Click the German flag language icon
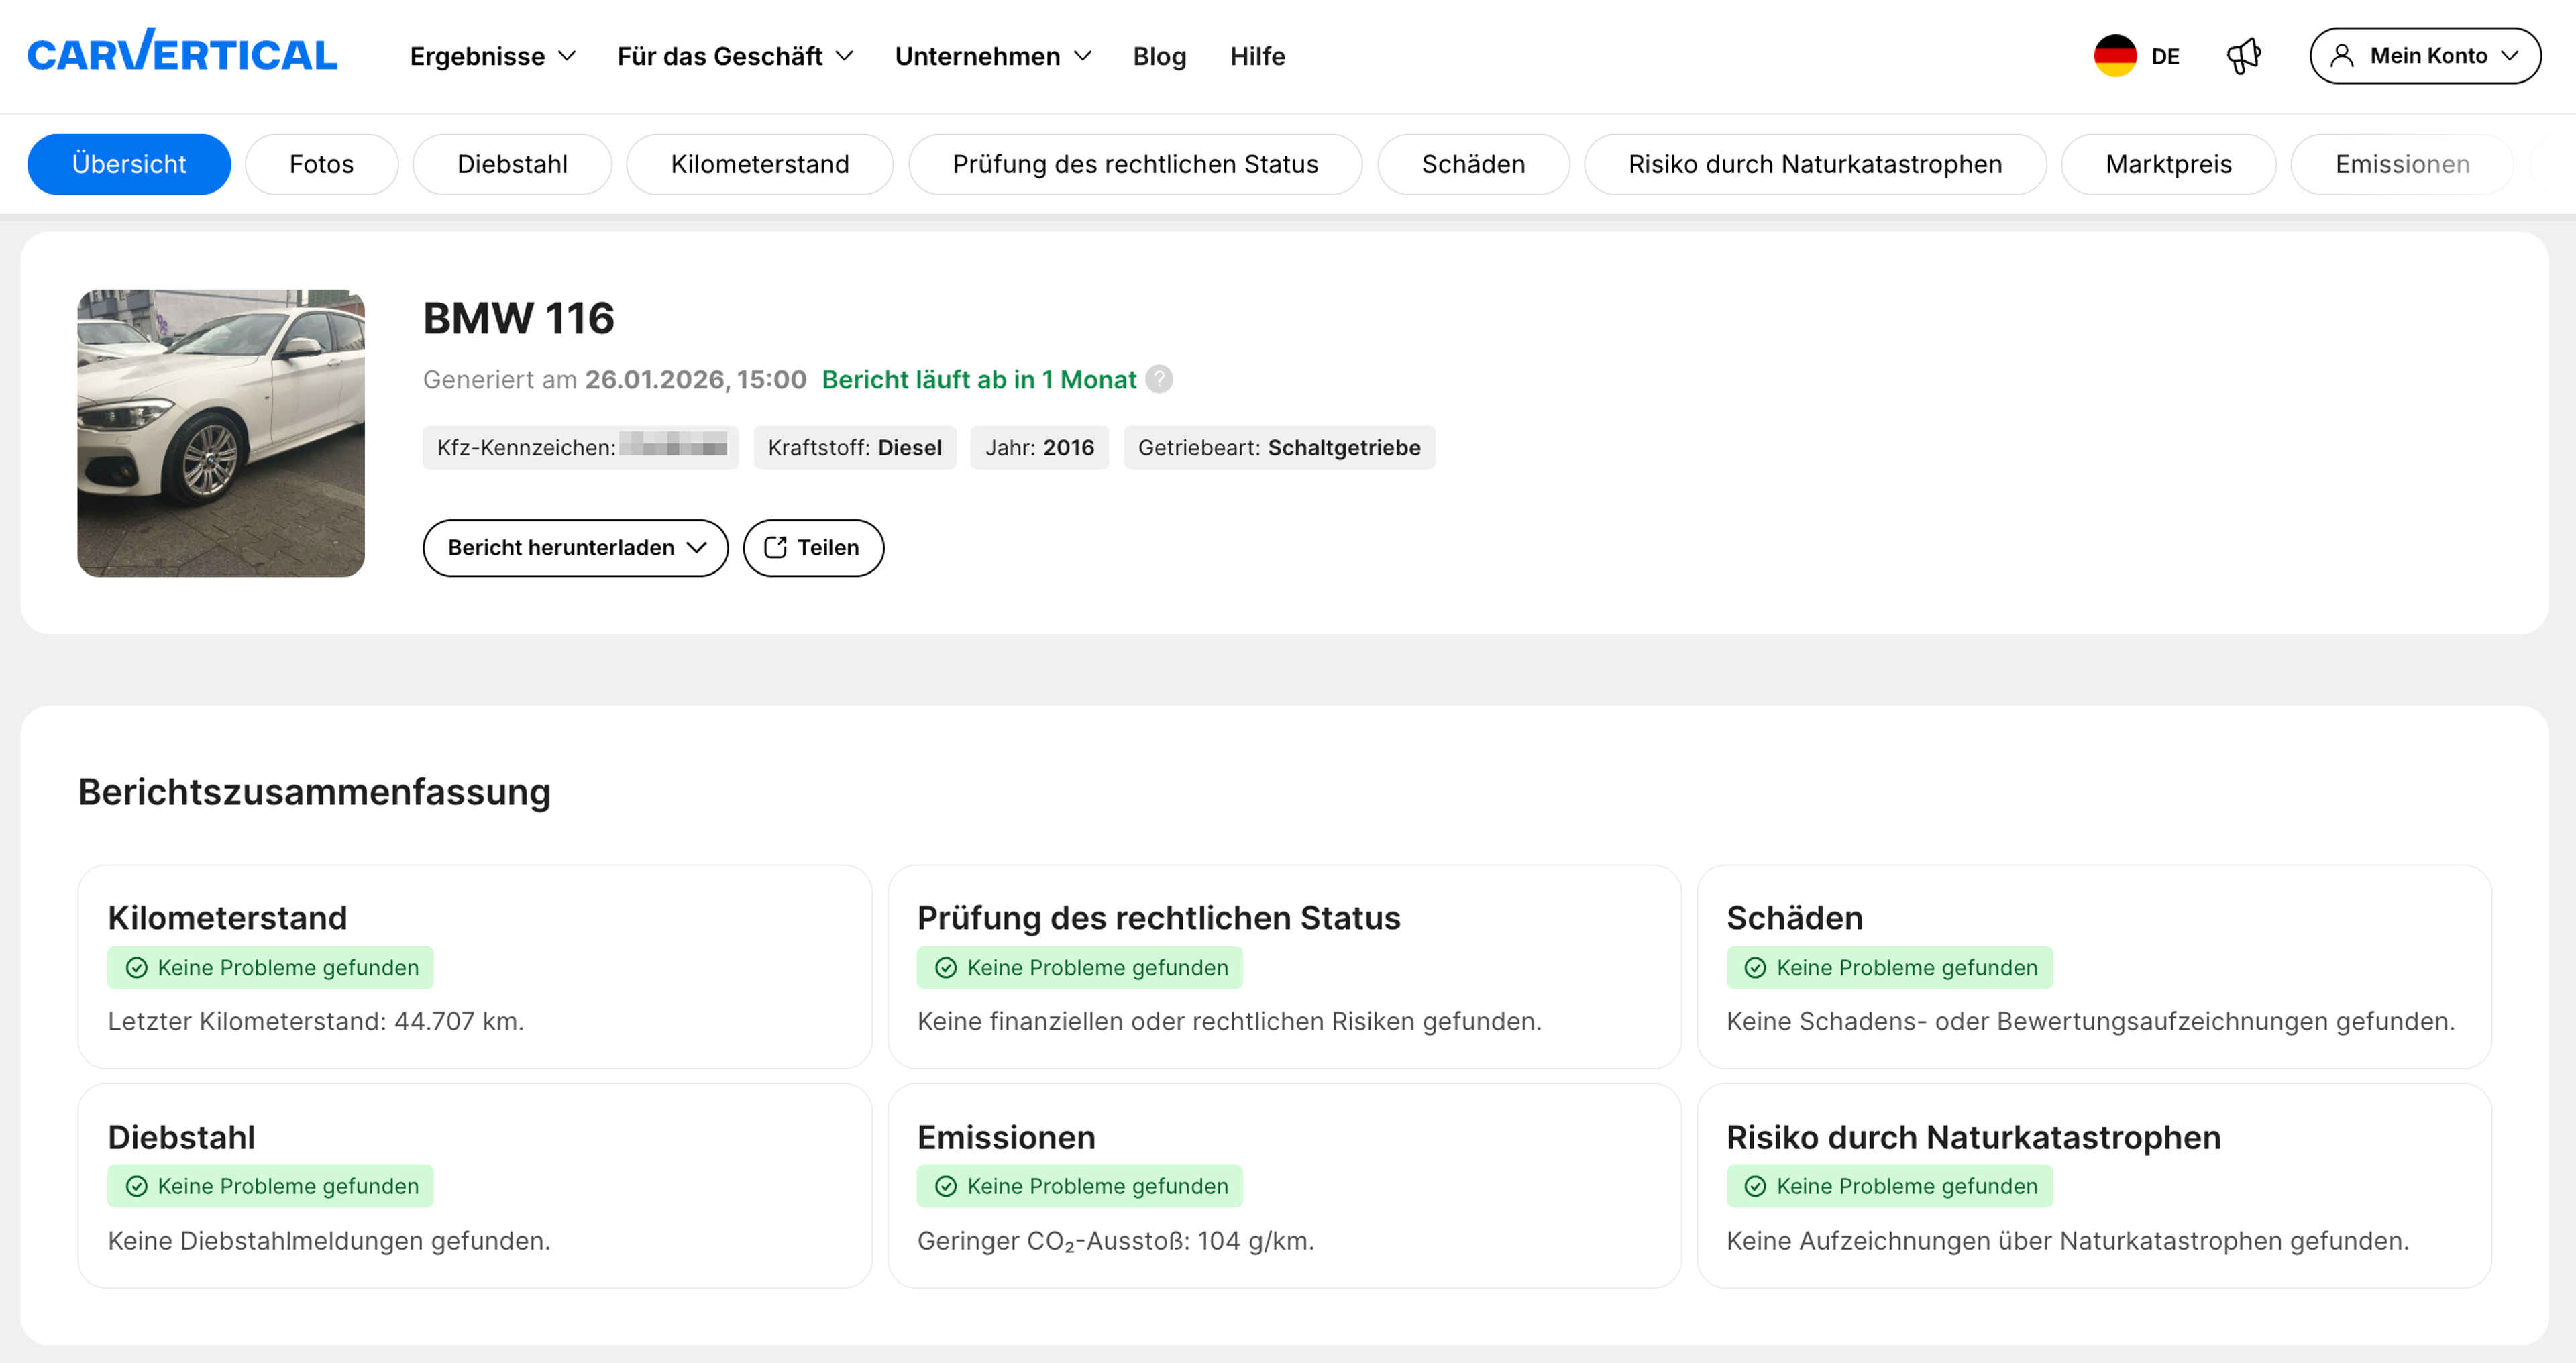Screen dimensions: 2576x1363 tap(2115, 56)
